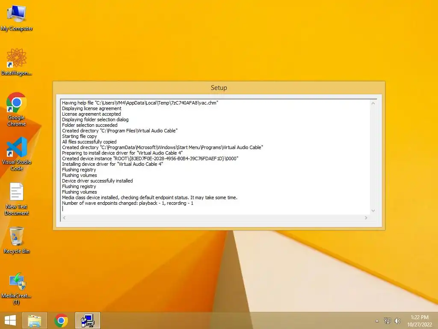
Task: Select the New Text Document file
Action: pyautogui.click(x=17, y=199)
